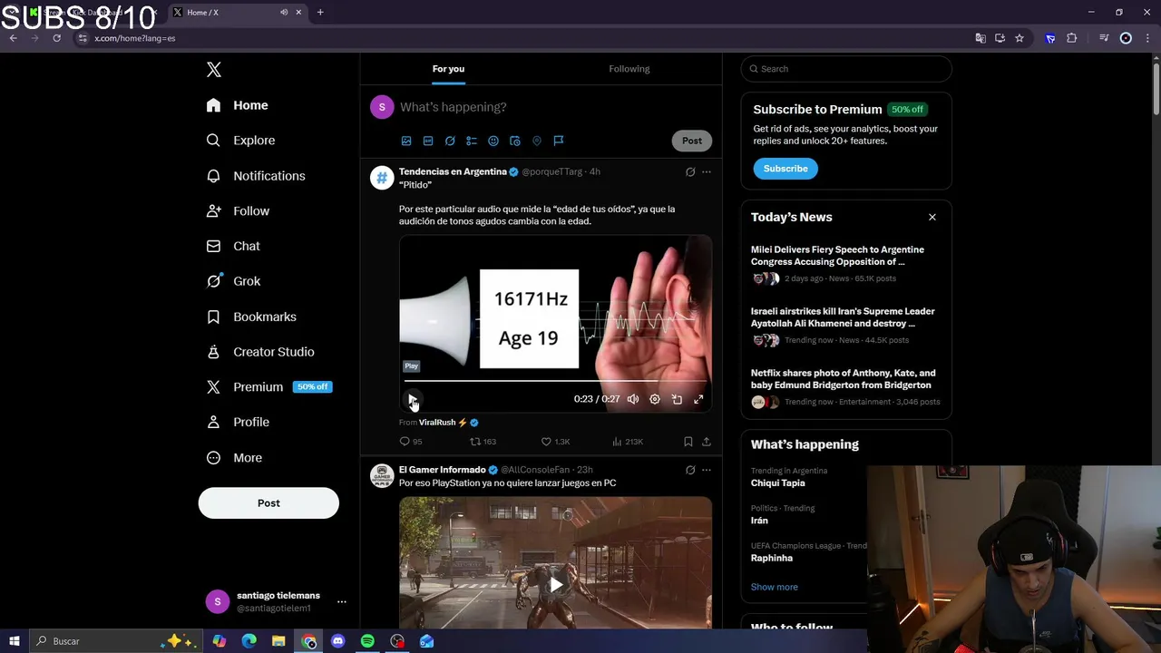
Task: Close the Today's News panel
Action: 932,217
